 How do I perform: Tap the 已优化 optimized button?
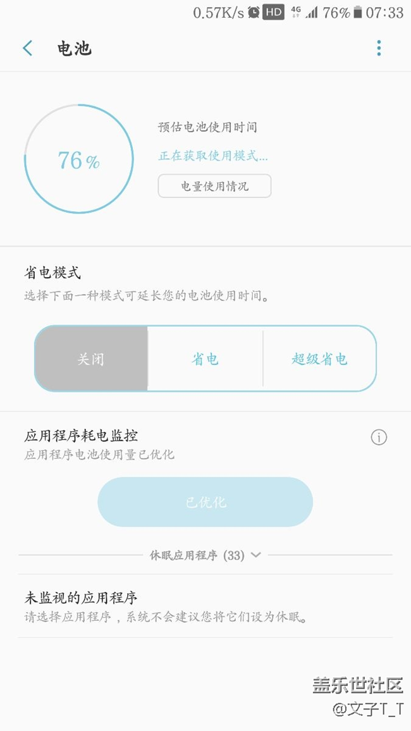tap(205, 501)
